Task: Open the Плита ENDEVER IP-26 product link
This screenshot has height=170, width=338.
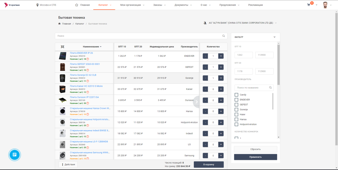Action: (x=81, y=53)
